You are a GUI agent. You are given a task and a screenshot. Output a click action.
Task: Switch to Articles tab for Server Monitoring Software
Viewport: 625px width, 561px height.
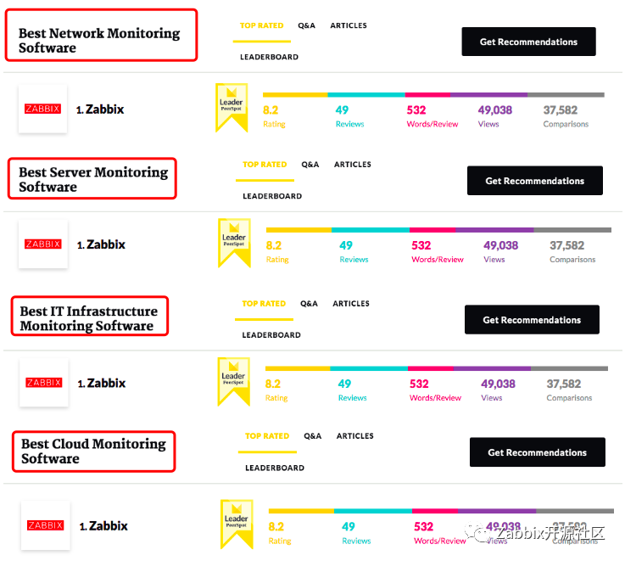click(352, 165)
